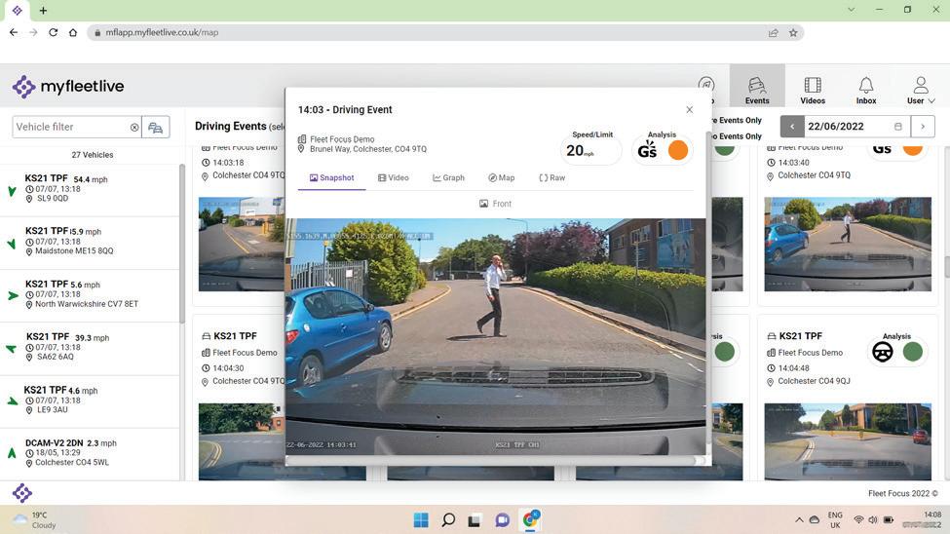The width and height of the screenshot is (950, 534).
Task: Go to the next date
Action: tap(923, 127)
